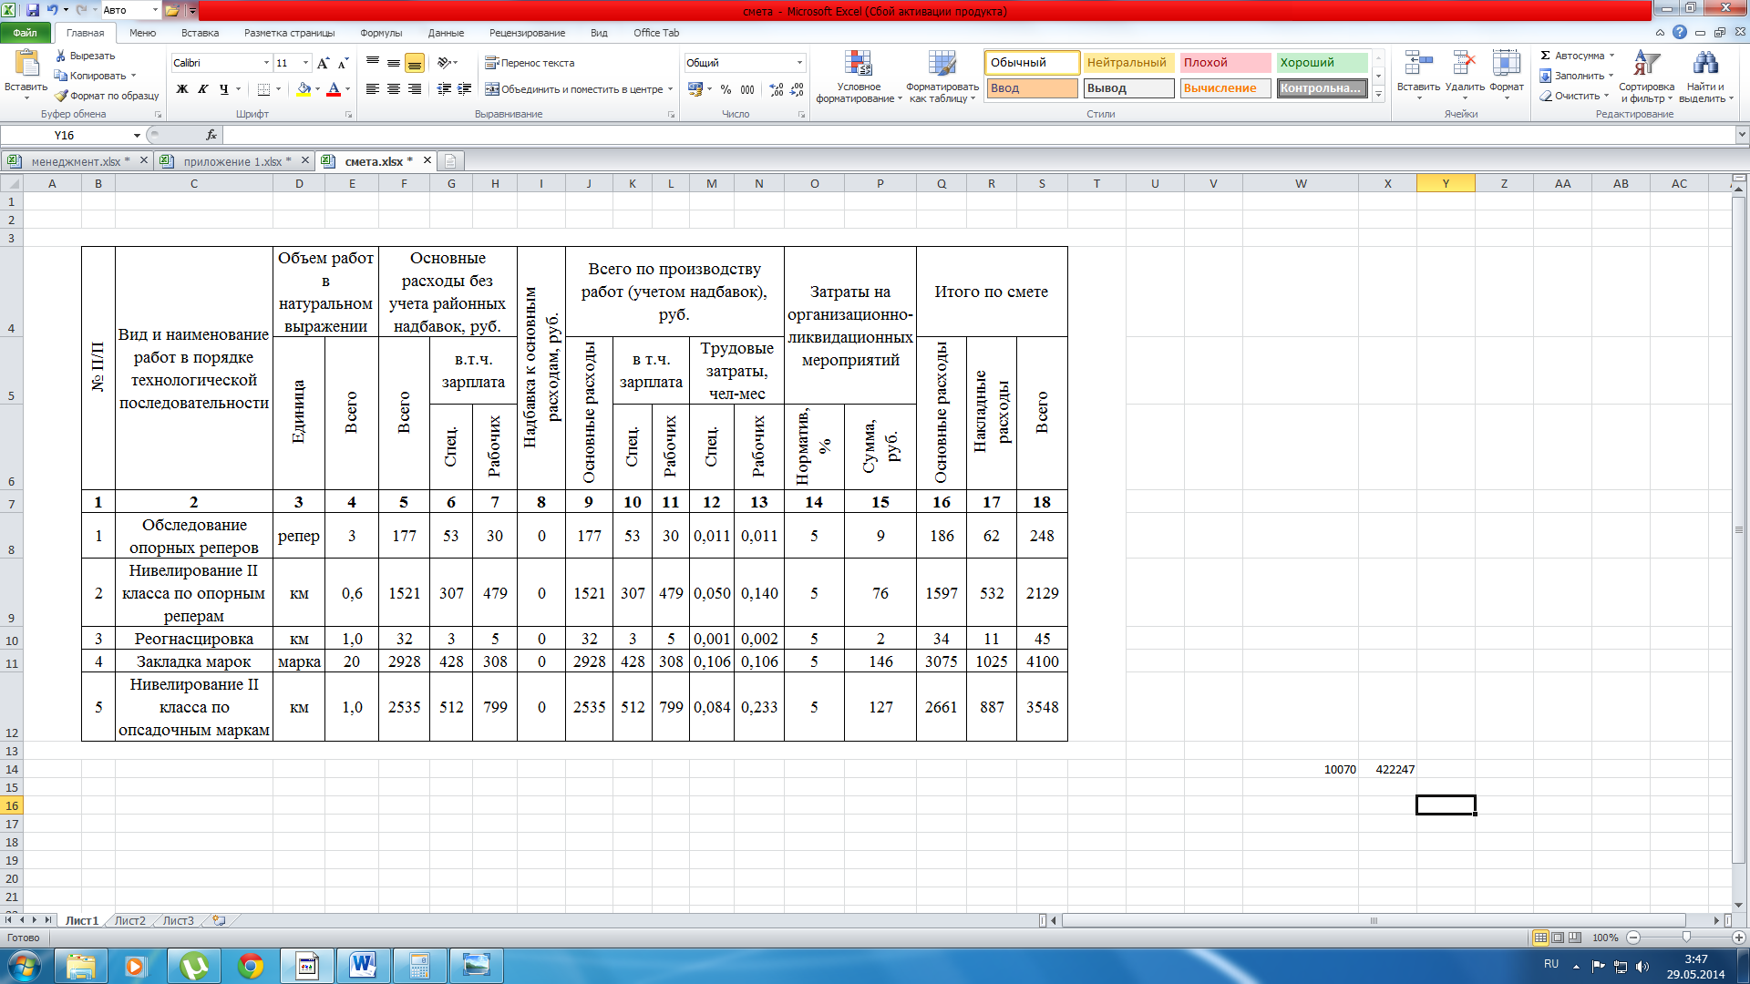Open the Формулы ribbon tab
Image resolution: width=1750 pixels, height=984 pixels.
pyautogui.click(x=380, y=33)
